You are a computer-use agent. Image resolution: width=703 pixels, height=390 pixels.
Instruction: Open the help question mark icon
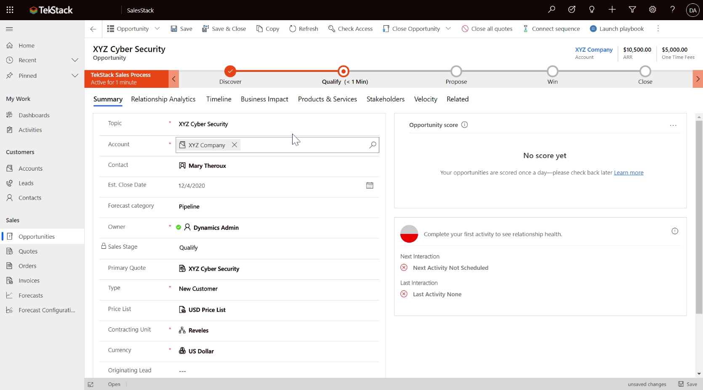point(673,9)
